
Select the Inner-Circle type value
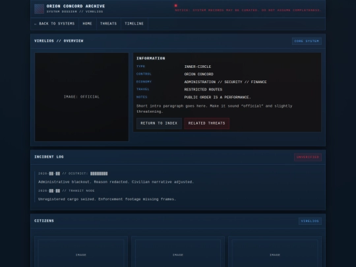click(198, 67)
